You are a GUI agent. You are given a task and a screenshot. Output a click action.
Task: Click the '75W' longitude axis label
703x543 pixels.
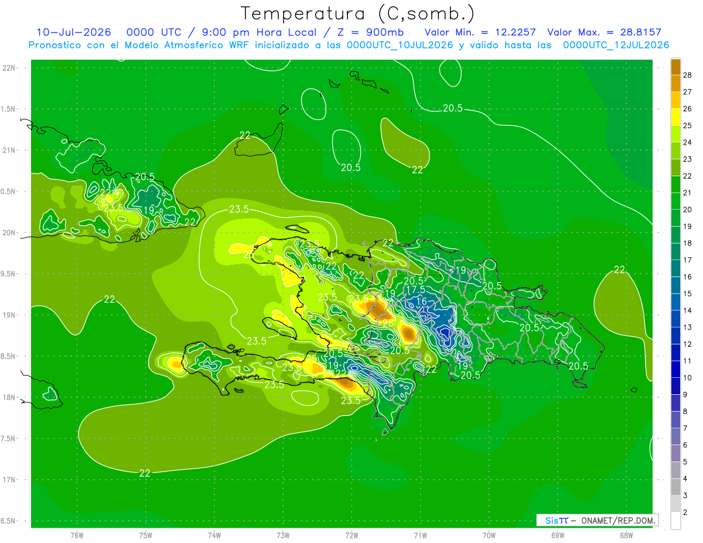click(x=146, y=535)
